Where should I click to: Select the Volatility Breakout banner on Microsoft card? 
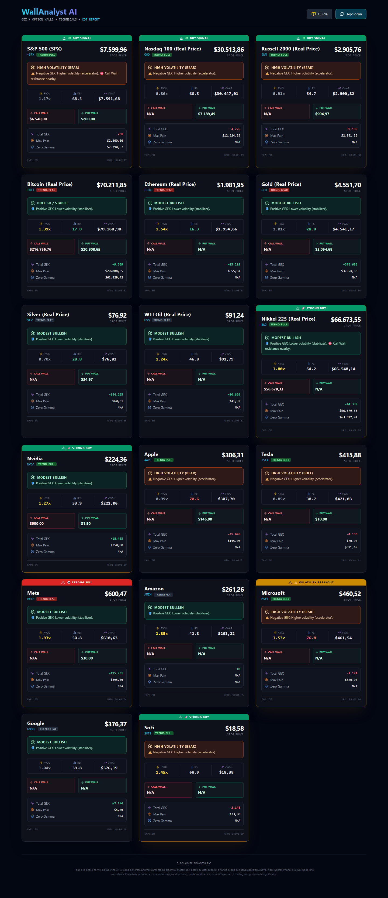(x=311, y=583)
